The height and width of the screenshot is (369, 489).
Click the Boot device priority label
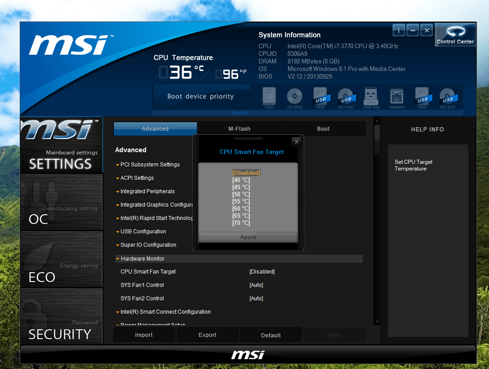[201, 96]
